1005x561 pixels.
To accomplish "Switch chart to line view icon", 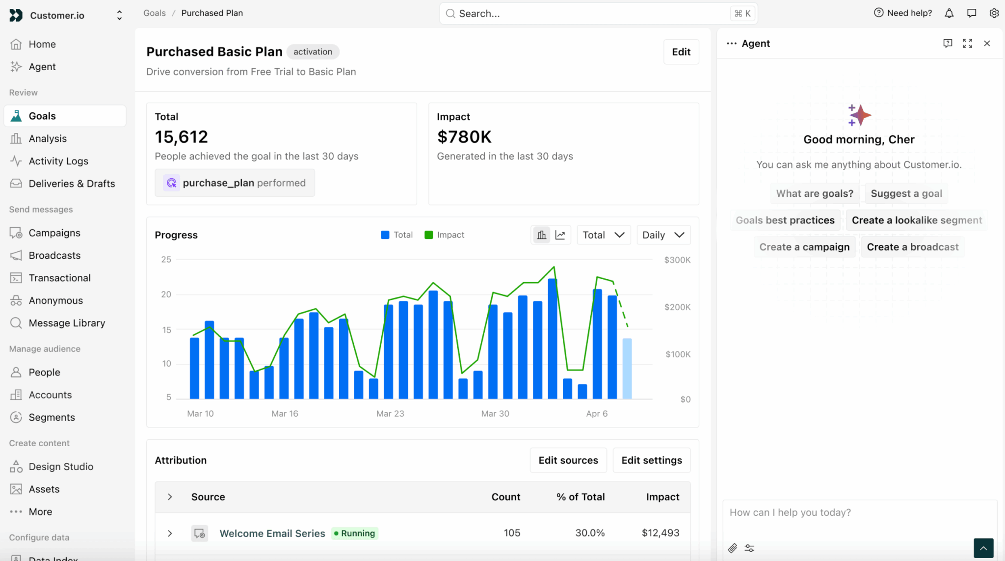I will click(560, 235).
